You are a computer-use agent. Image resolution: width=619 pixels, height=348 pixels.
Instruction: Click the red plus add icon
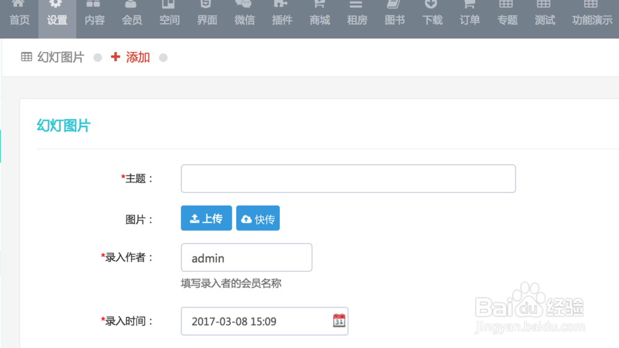pyautogui.click(x=115, y=57)
